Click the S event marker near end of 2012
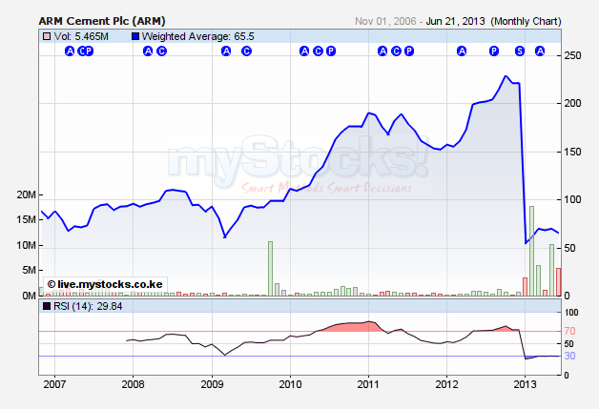This screenshot has width=599, height=409. pyautogui.click(x=520, y=51)
